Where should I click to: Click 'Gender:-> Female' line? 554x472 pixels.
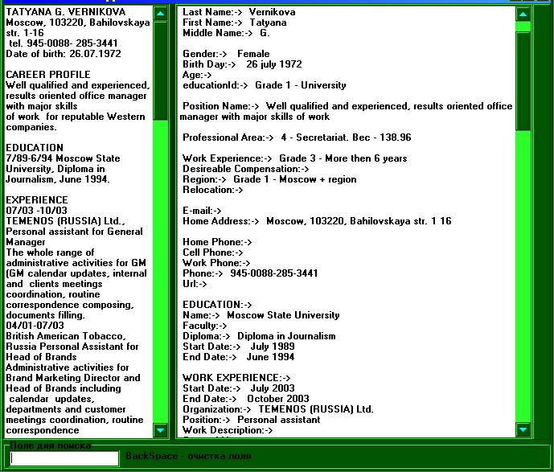pyautogui.click(x=226, y=54)
